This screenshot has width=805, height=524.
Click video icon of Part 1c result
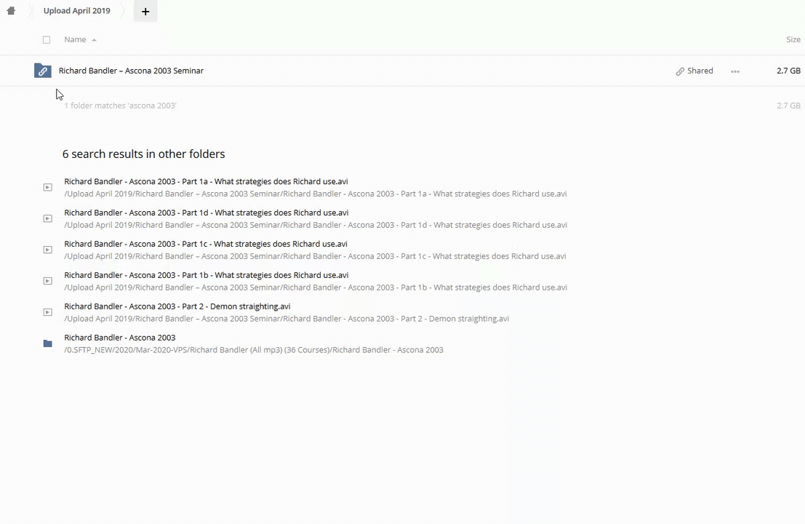(48, 250)
